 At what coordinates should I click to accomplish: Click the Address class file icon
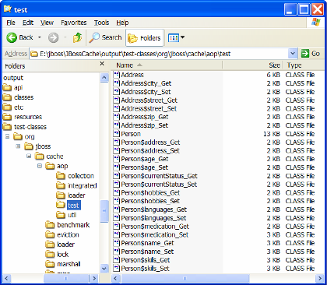click(x=117, y=75)
